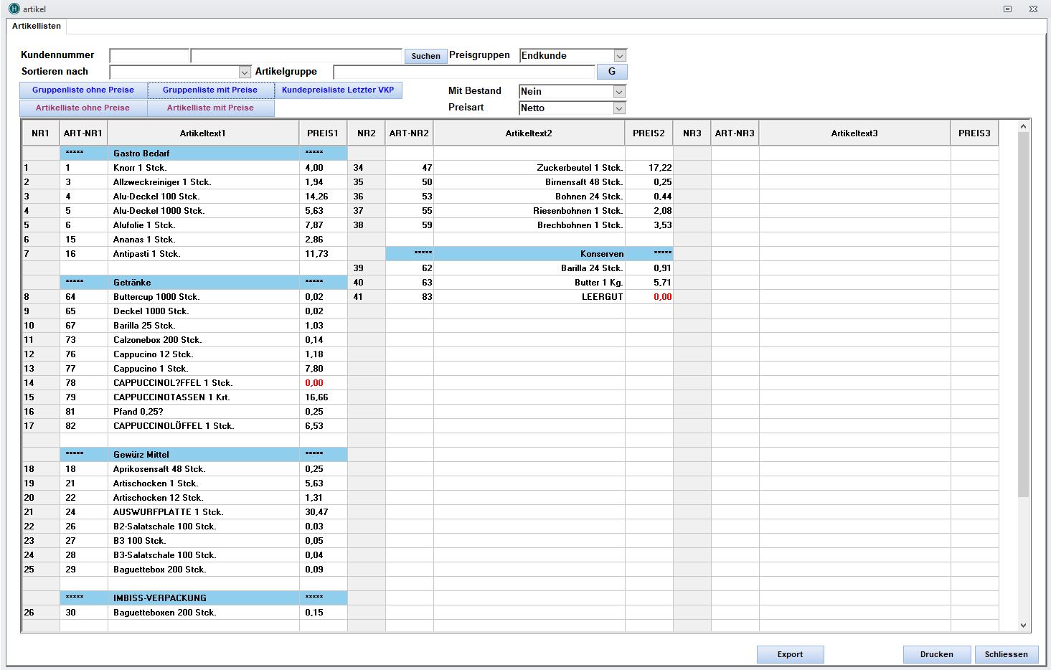Screen dimensions: 1051x670
Task: Expand the Sortieren nach dropdown
Action: pos(244,72)
